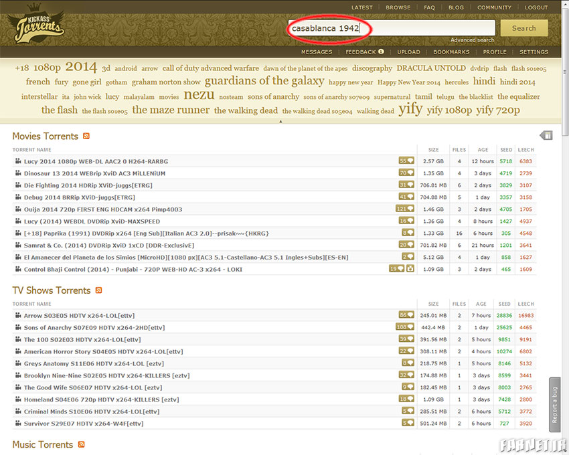
Task: Click the Kickass Torrents logo
Action: pos(40,25)
